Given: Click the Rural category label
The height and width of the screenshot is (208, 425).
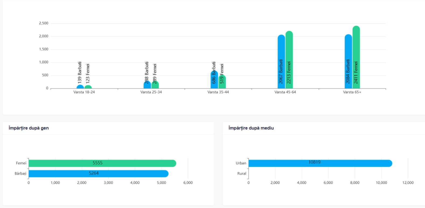Looking at the screenshot, I should point(242,173).
